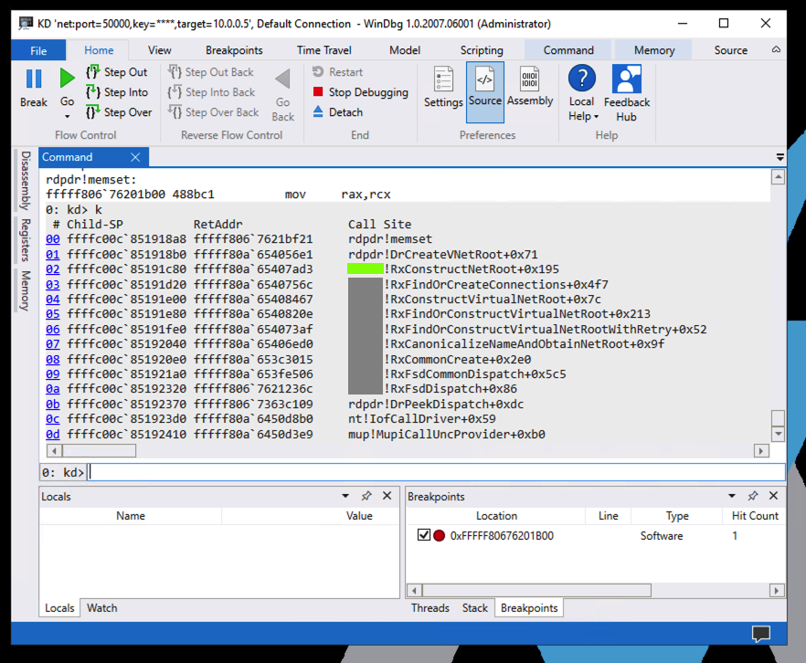Toggle Source mode in Preferences
806x663 pixels.
click(484, 88)
